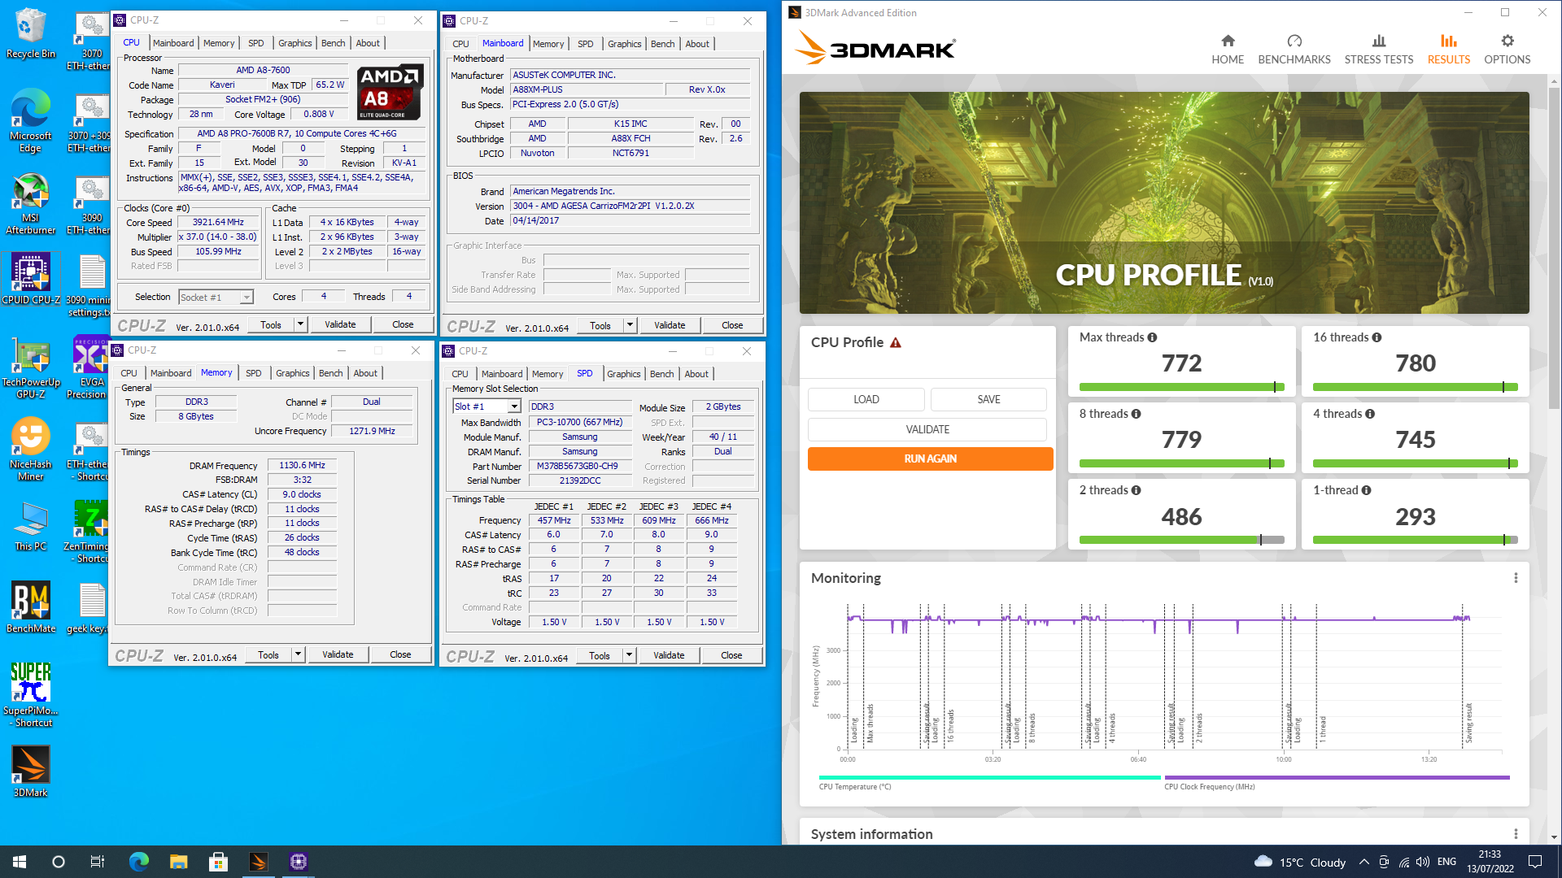Open Task View on taskbar
Viewport: 1562px width, 878px height.
click(98, 862)
